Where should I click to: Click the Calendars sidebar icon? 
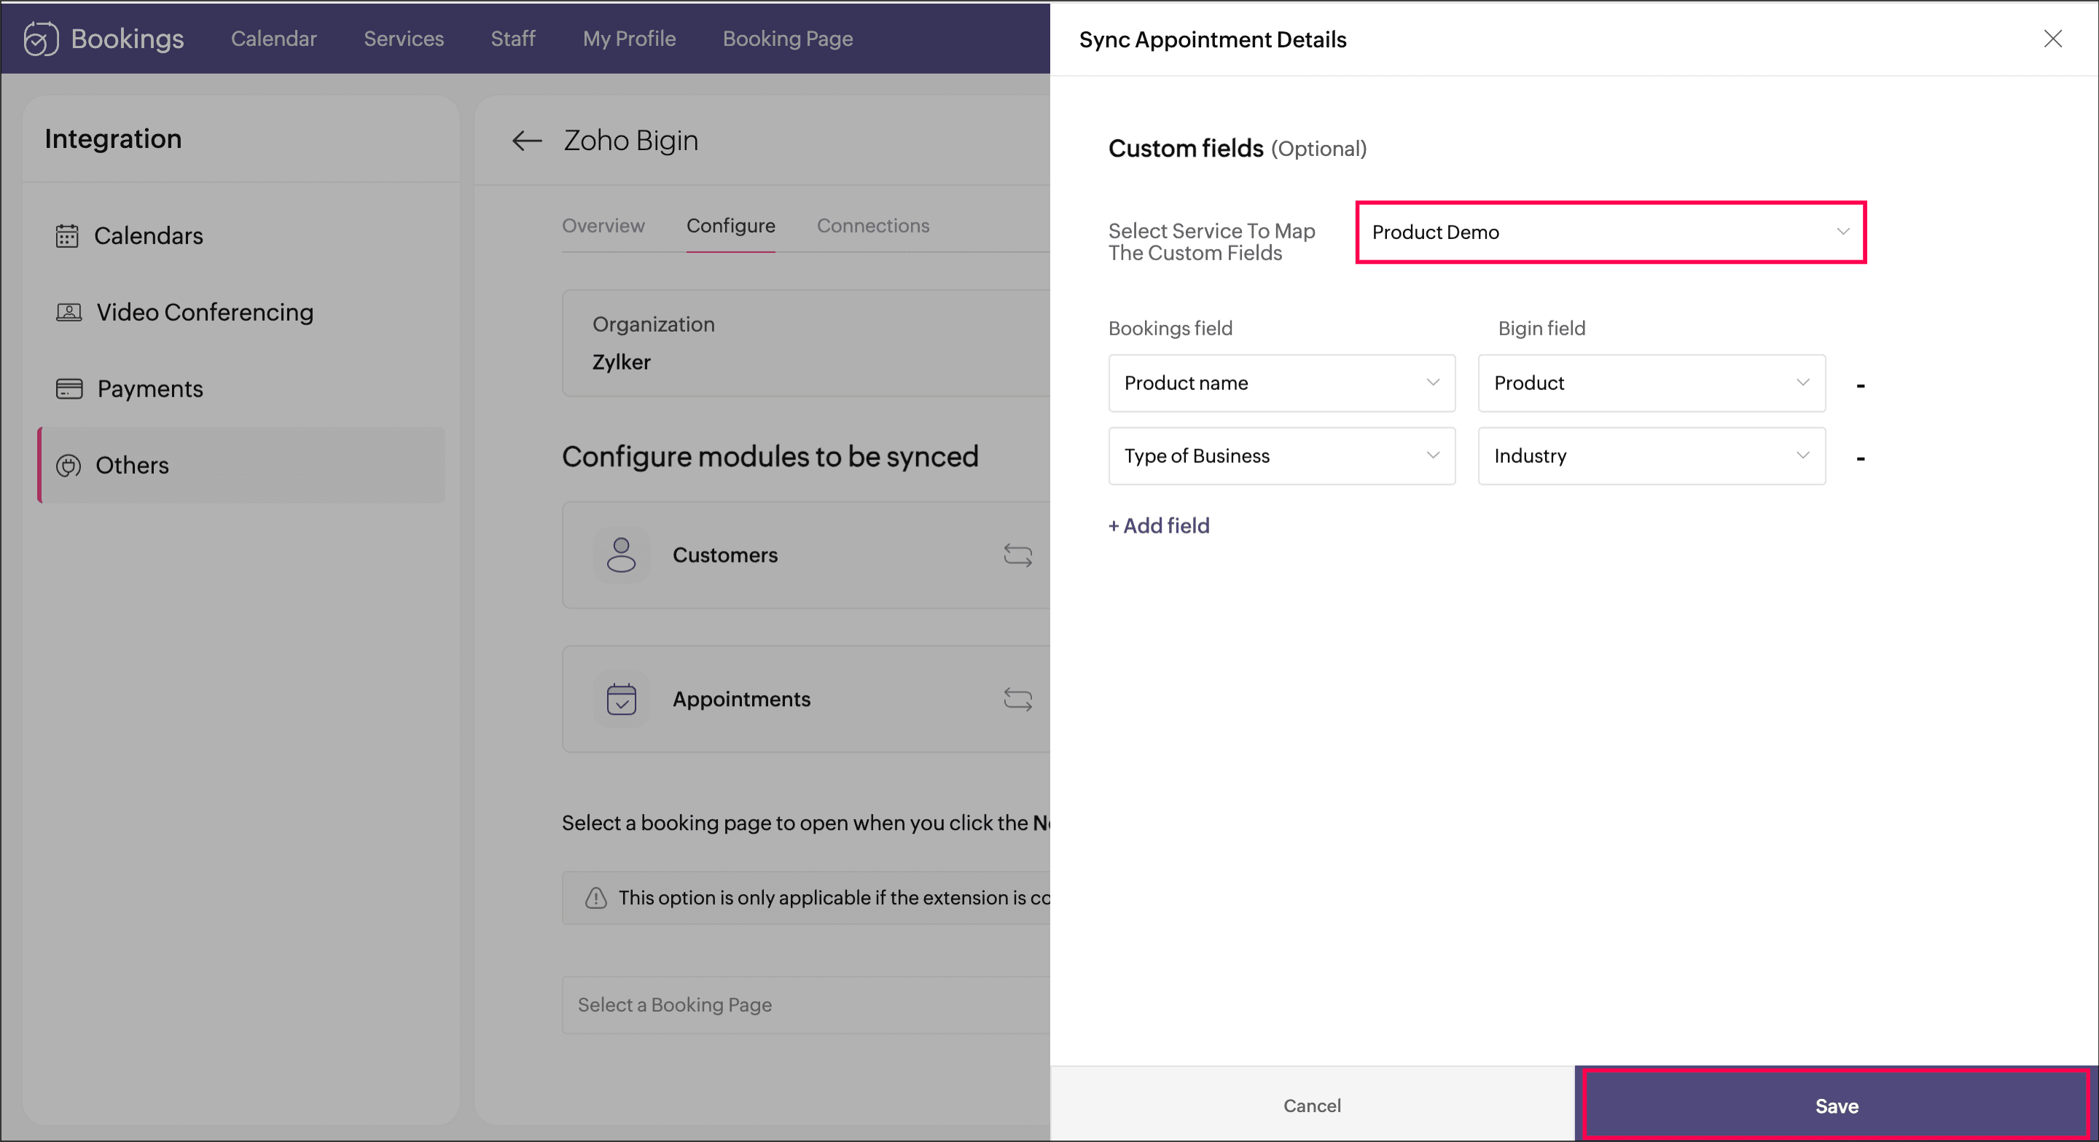(67, 236)
